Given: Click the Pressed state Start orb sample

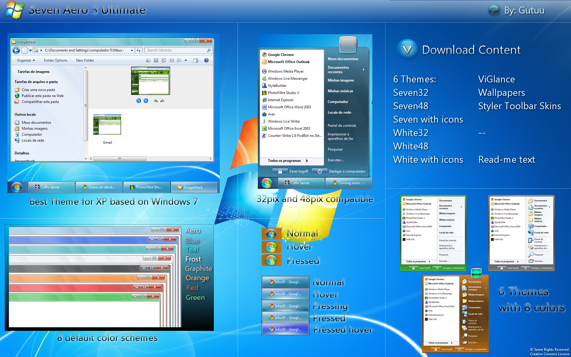Looking at the screenshot, I should 271,260.
